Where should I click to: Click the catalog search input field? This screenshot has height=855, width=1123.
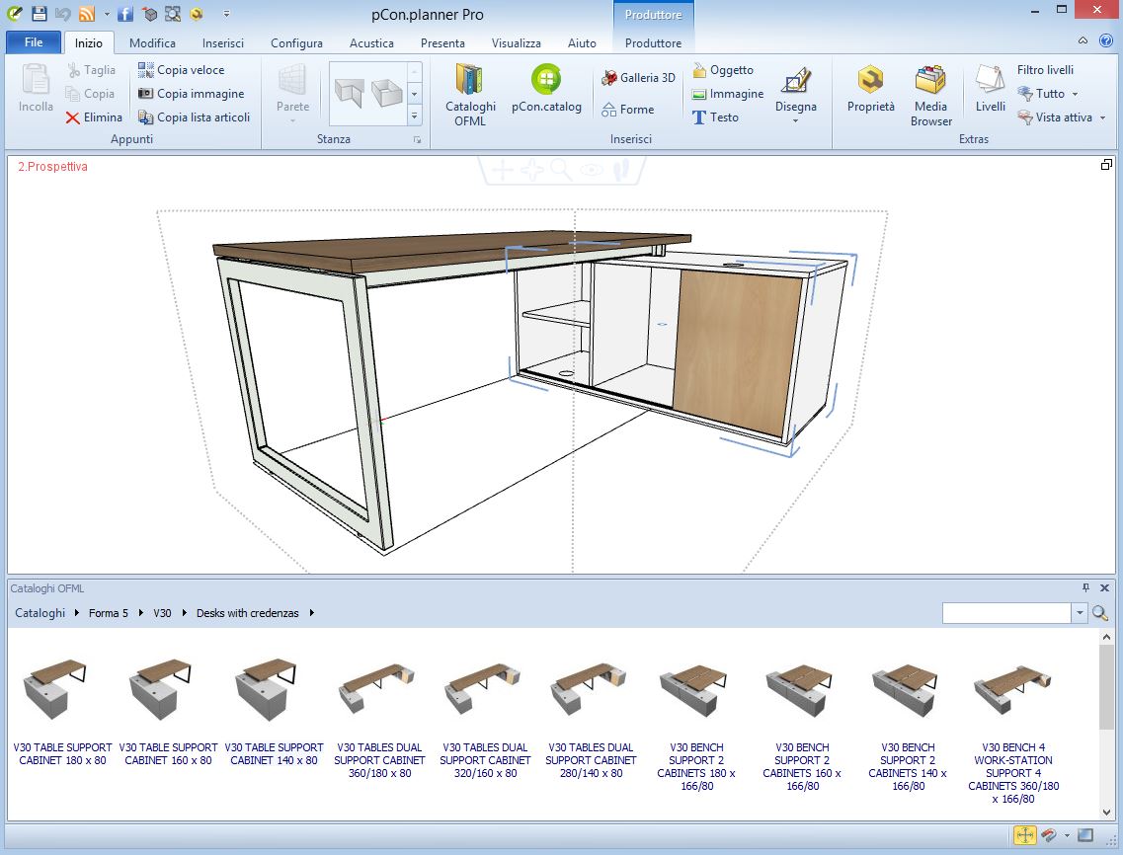(1006, 613)
